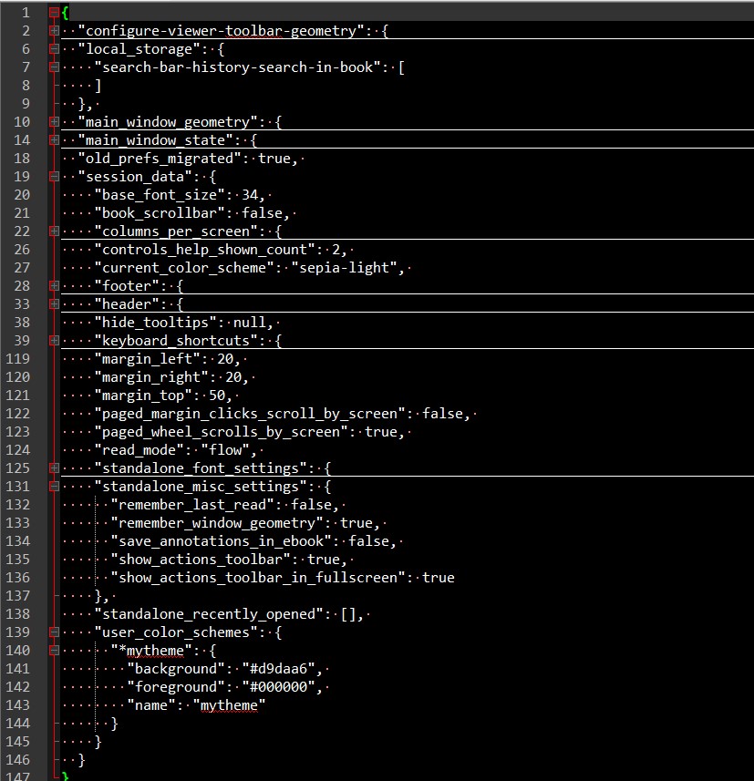Expand the columns_per_screen fold
Screen dimensions: 754x781
55,231
